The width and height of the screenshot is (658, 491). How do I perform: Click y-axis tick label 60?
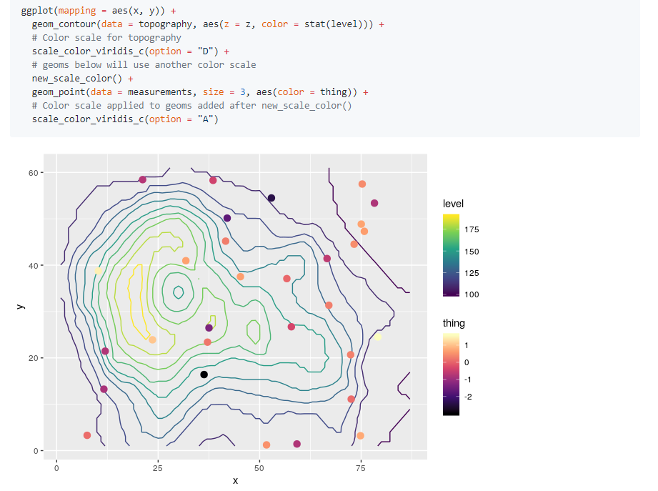33,173
